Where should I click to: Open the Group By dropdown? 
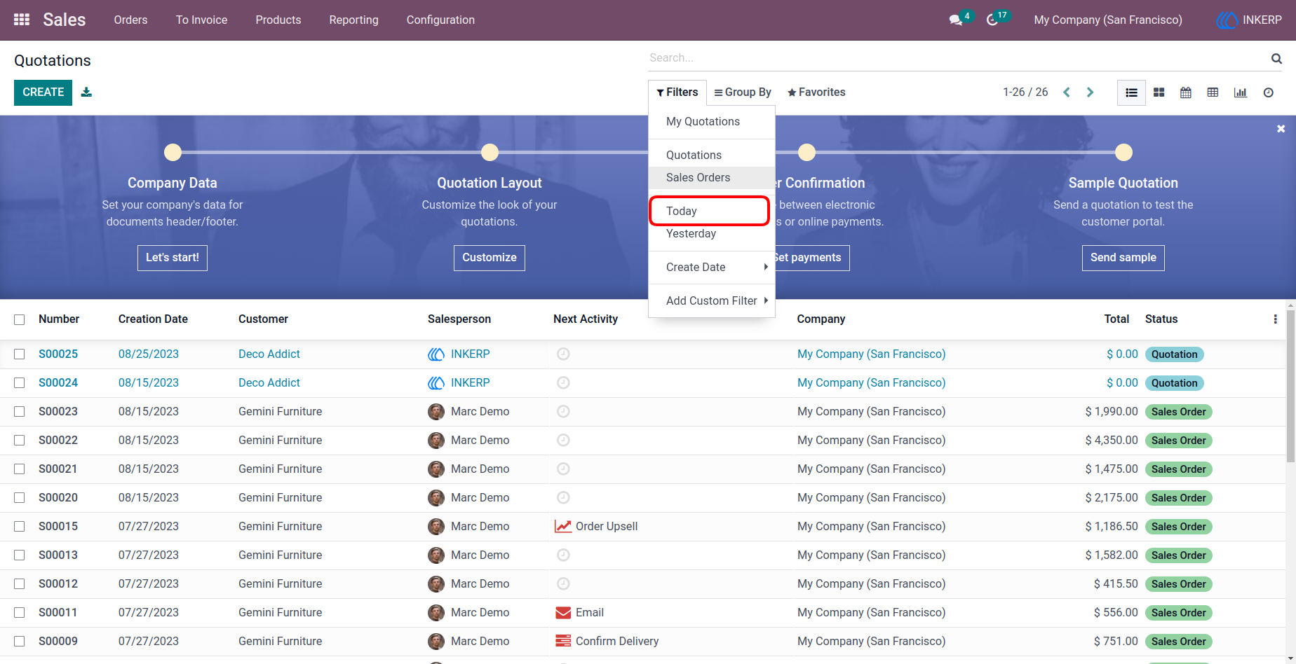(743, 92)
